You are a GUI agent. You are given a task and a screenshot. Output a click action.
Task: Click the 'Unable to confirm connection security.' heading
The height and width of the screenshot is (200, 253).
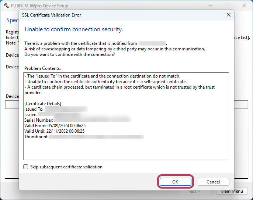74,29
